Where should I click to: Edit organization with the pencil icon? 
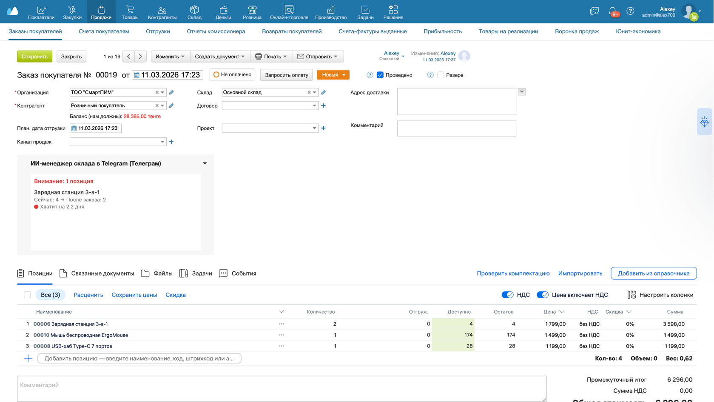(171, 92)
